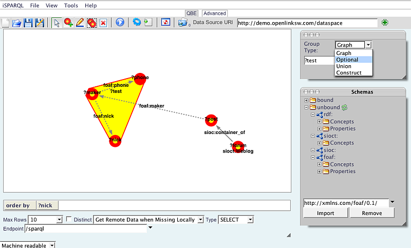The height and width of the screenshot is (248, 411).
Task: Select the pencil draw connector tool
Action: tap(80, 23)
